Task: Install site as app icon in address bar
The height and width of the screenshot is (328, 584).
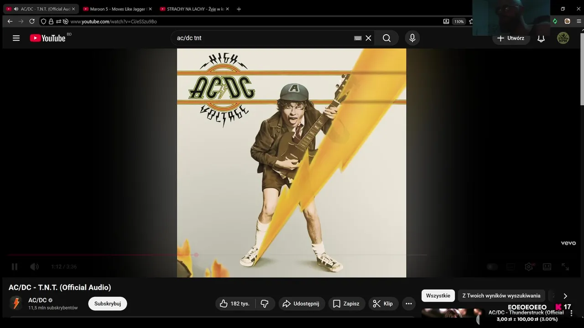Action: [446, 21]
